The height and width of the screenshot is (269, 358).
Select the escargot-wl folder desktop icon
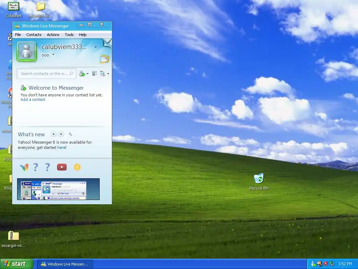pos(41,9)
